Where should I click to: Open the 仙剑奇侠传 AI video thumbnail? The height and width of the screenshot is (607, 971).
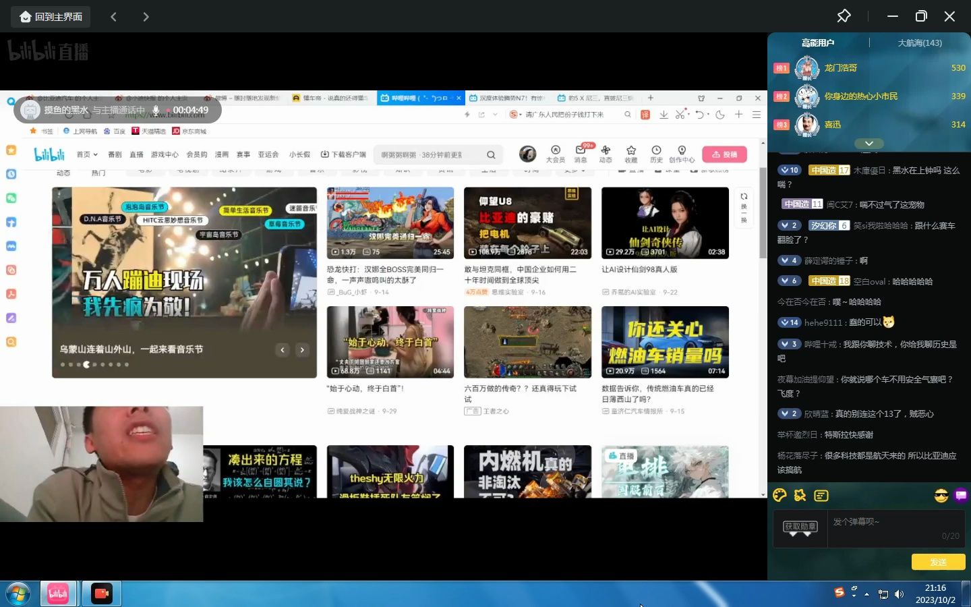click(665, 223)
